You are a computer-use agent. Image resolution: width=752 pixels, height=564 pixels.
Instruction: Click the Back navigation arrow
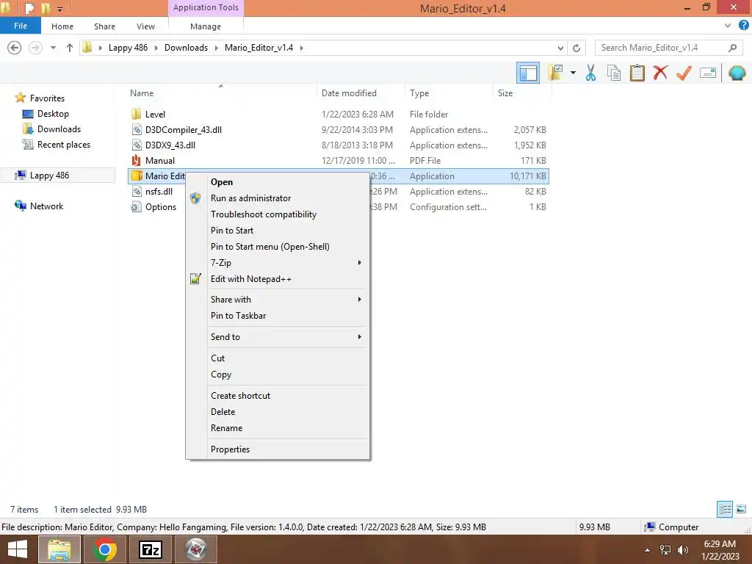point(15,48)
